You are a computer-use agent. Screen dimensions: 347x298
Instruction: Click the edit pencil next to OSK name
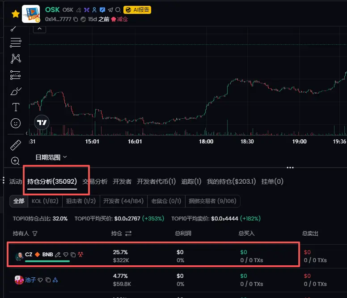tap(79, 10)
